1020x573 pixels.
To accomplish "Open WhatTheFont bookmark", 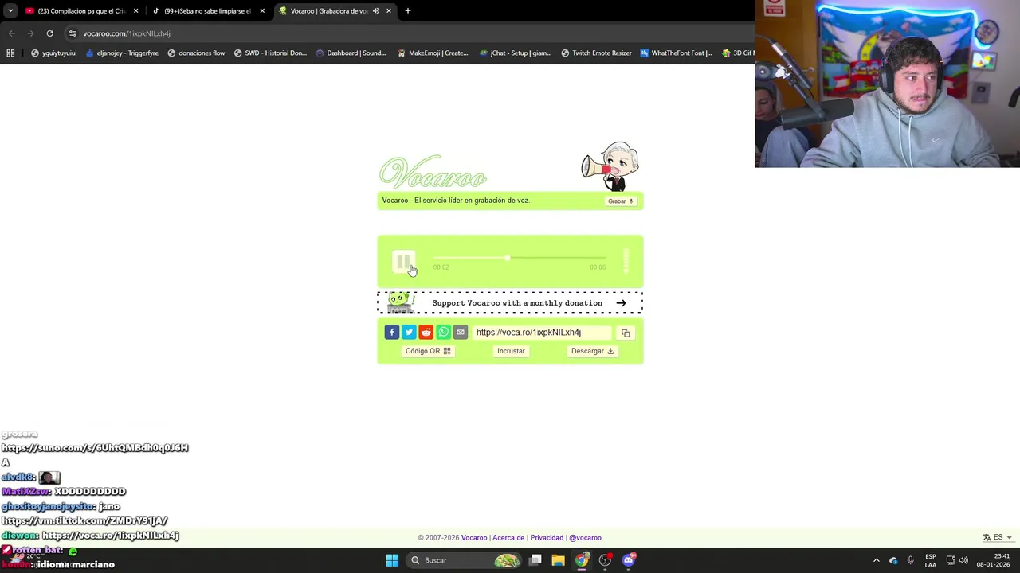I will (x=676, y=53).
